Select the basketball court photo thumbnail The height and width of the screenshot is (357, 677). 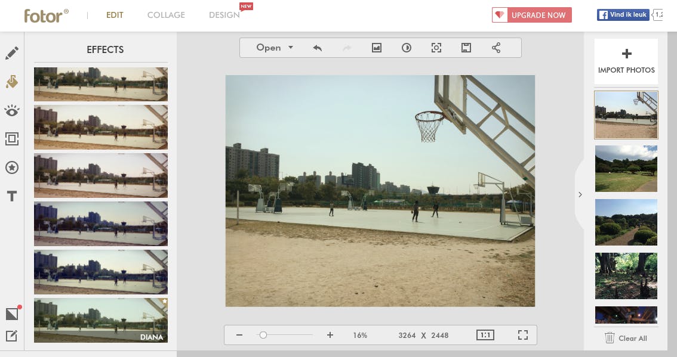pos(626,114)
